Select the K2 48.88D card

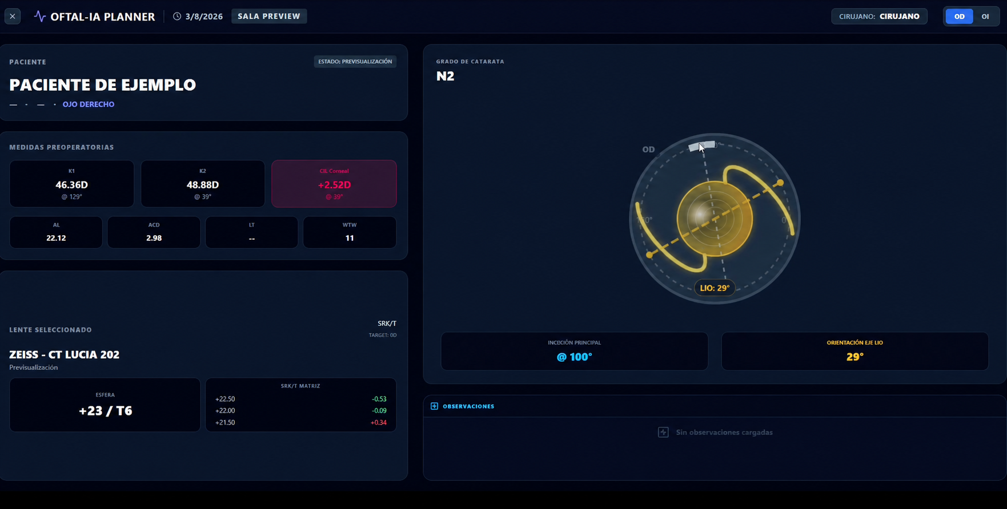pyautogui.click(x=203, y=184)
